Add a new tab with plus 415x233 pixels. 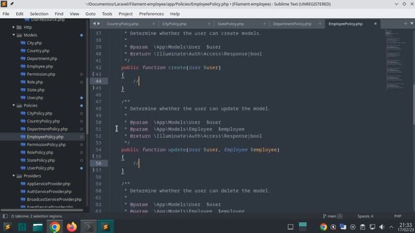pyautogui.click(x=405, y=23)
